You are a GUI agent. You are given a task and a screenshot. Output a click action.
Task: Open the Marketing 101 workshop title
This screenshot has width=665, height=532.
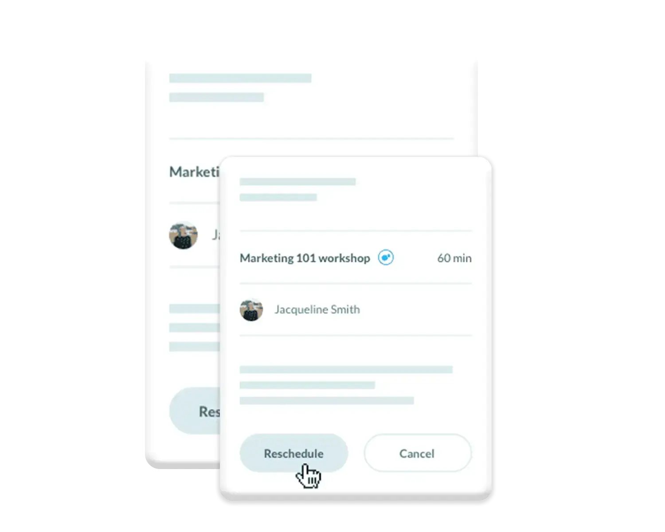(305, 258)
